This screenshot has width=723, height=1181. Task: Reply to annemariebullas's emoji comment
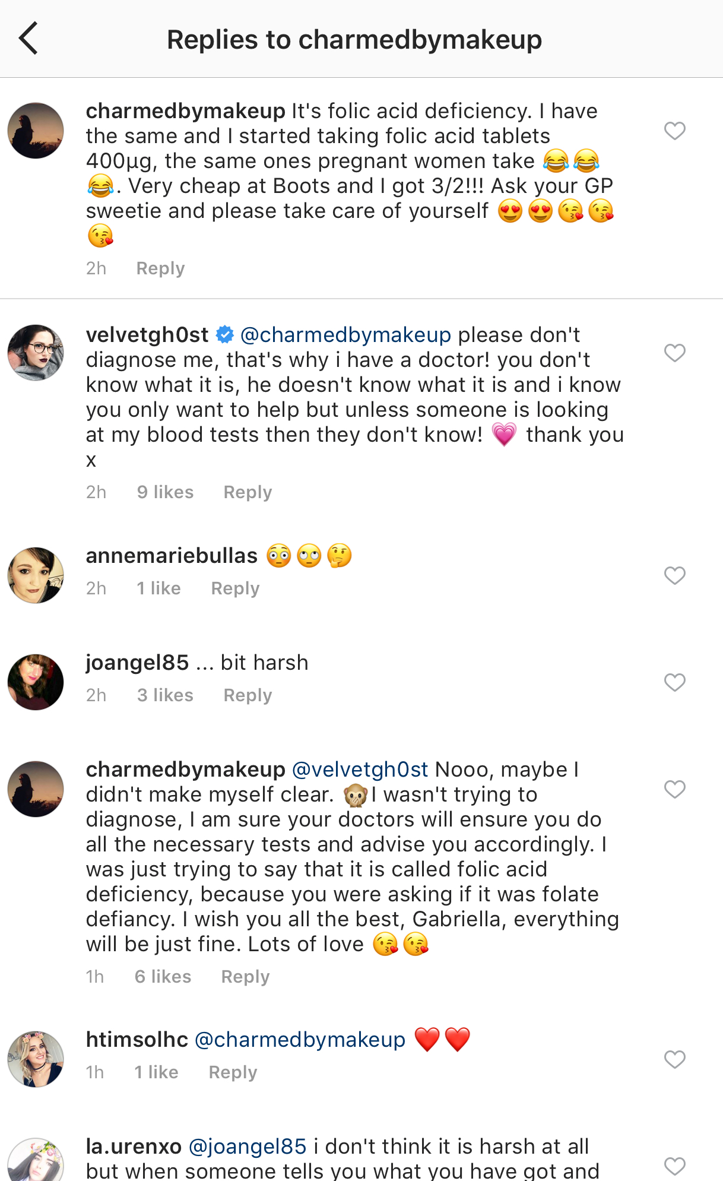235,588
